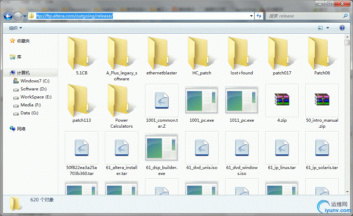Select the 1011_pc.exe installer icon
Image resolution: width=353 pixels, height=216 pixels.
coord(242,101)
